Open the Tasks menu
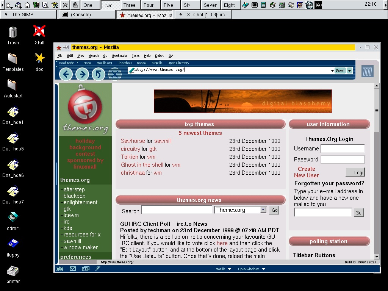Screen dimensions: 388x291 136,56
